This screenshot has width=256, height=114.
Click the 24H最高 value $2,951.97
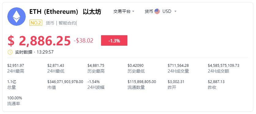16,66
